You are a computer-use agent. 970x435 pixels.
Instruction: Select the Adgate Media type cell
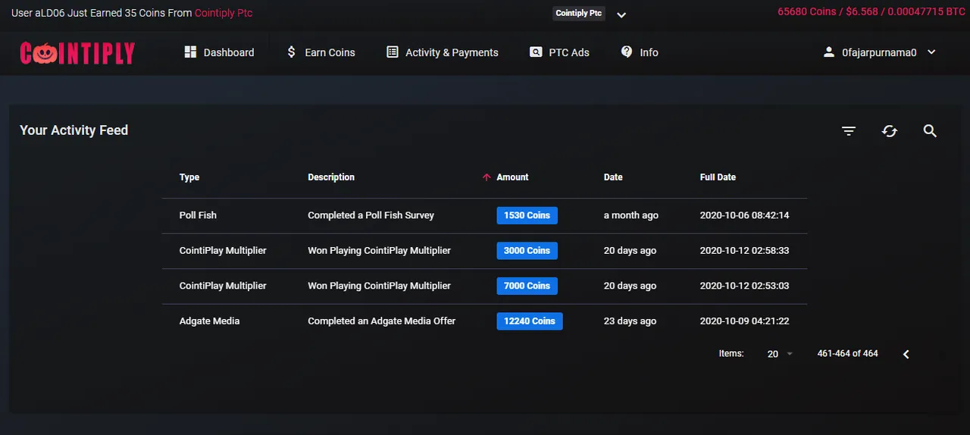[x=209, y=321]
